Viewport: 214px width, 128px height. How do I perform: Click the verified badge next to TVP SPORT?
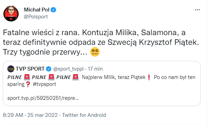(49, 69)
